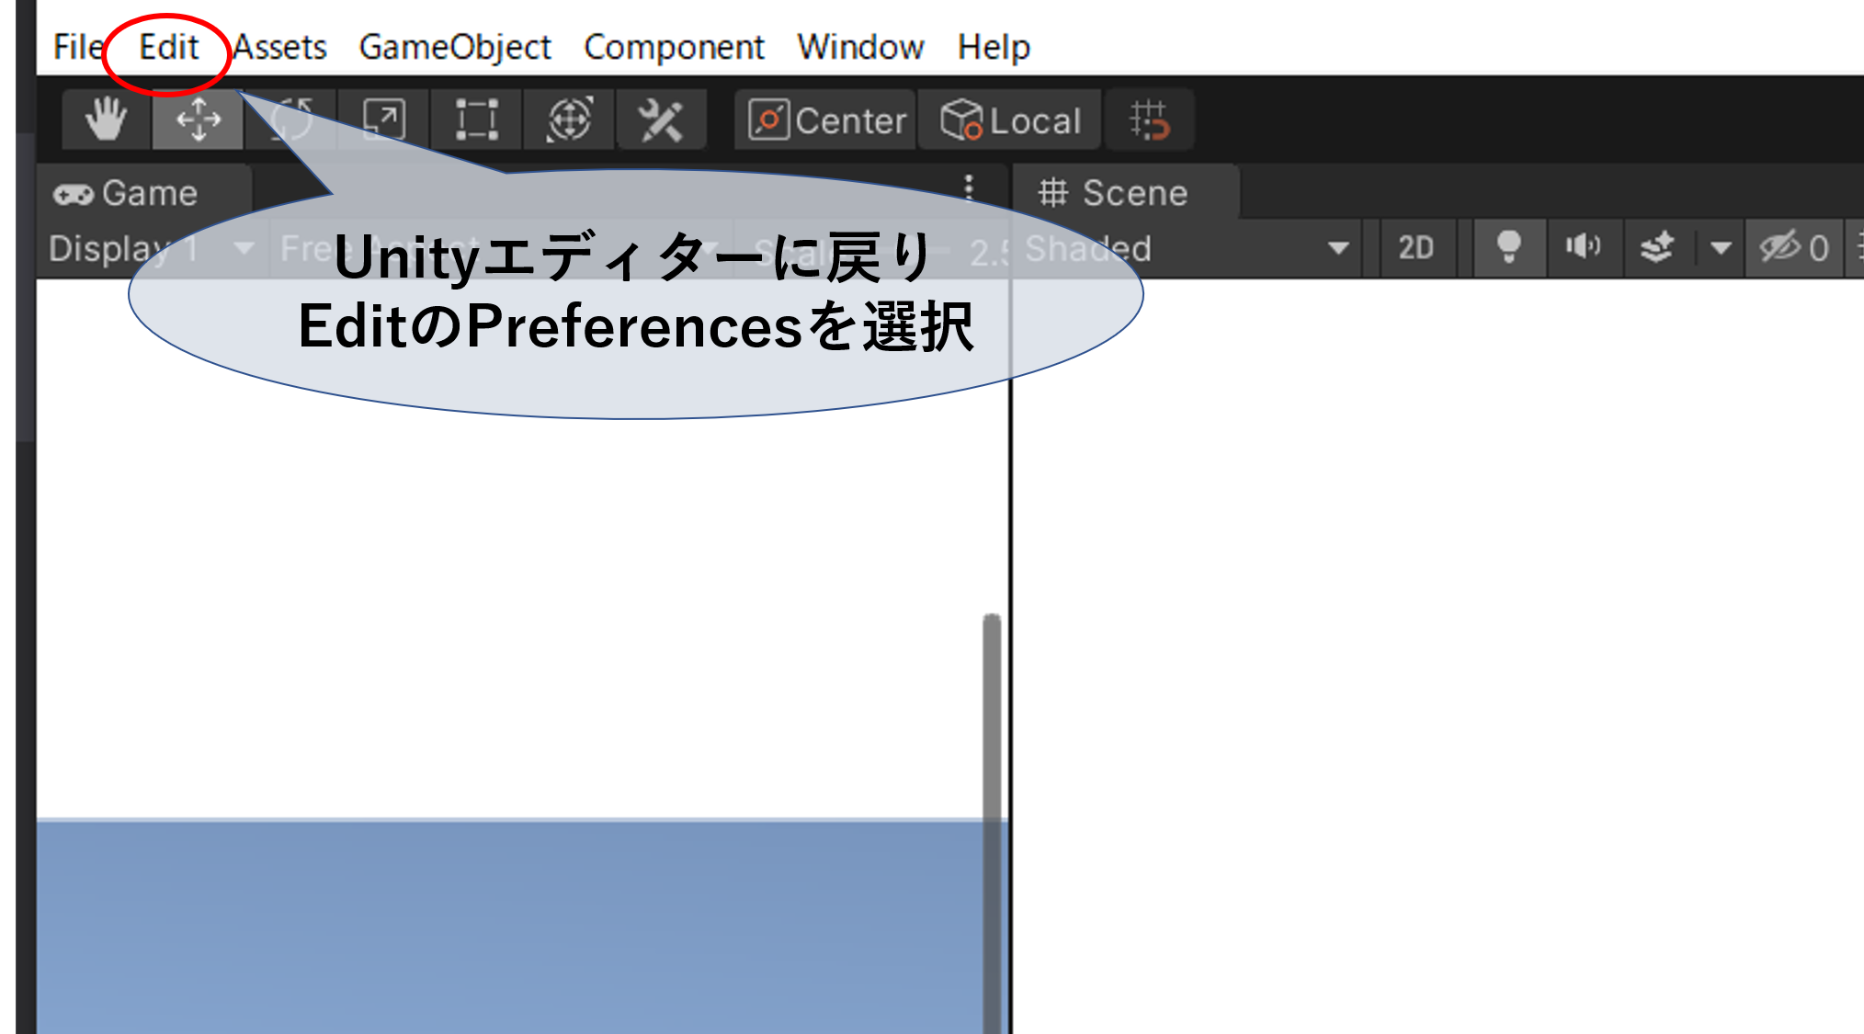The image size is (1864, 1034).
Task: Select the combined Transform tool
Action: 569,119
